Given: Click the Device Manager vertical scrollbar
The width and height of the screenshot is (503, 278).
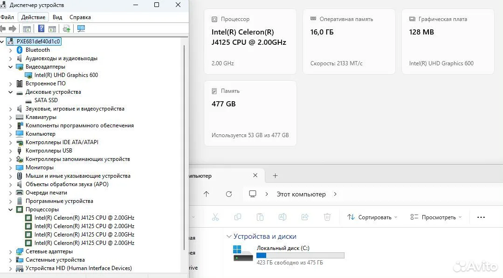Looking at the screenshot, I should (x=184, y=148).
